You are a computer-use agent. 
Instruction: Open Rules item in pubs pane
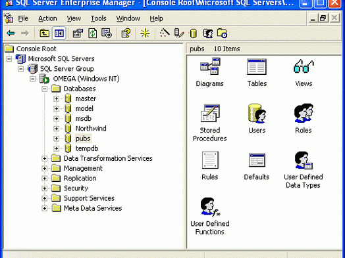[x=209, y=166]
